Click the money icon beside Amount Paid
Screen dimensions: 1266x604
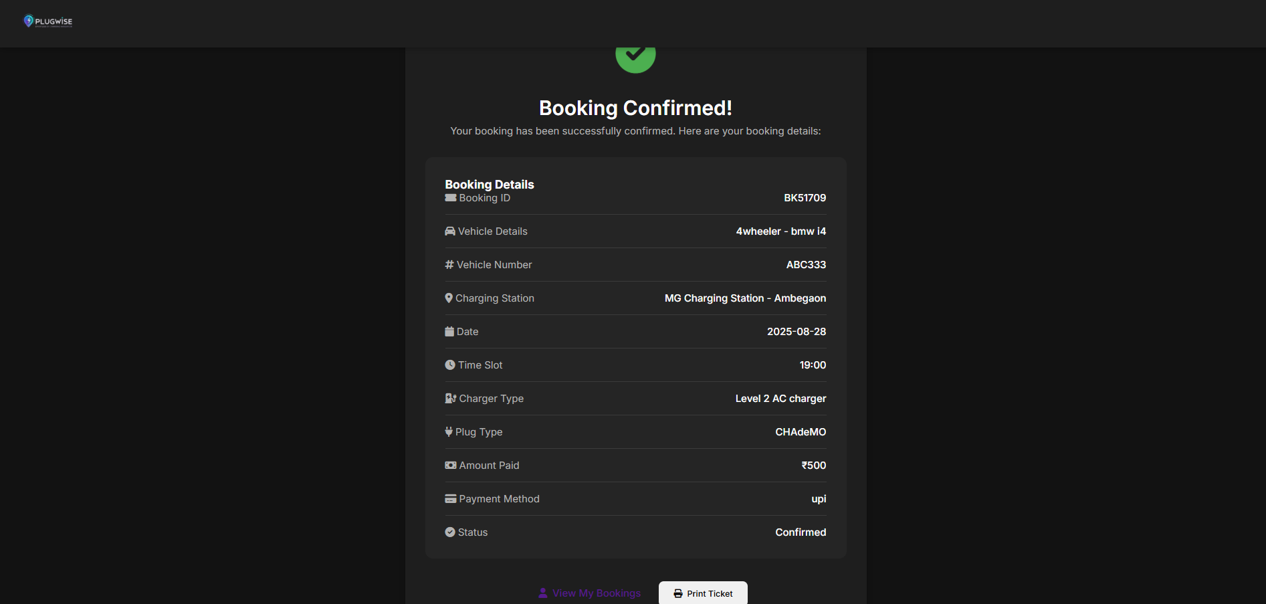[x=451, y=466]
